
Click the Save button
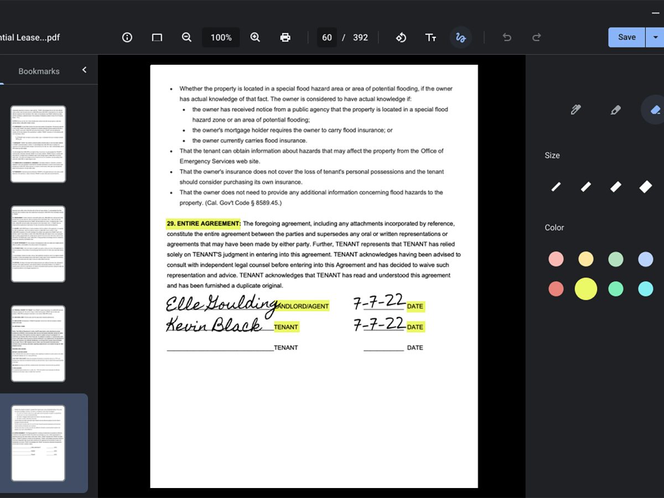coord(626,38)
